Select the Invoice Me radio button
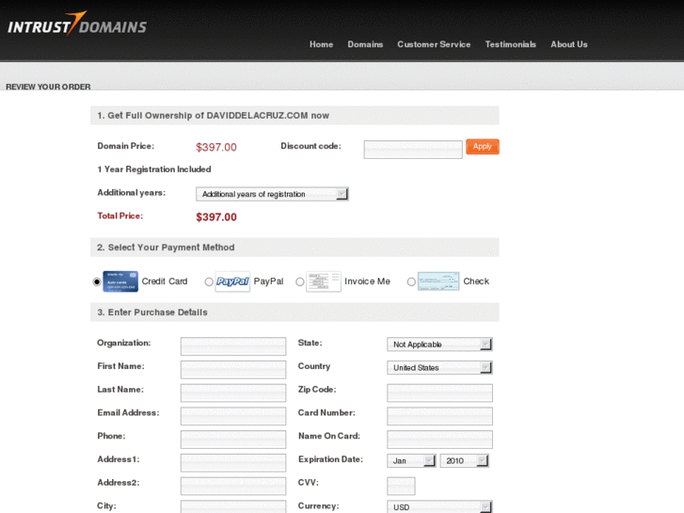 (x=300, y=281)
